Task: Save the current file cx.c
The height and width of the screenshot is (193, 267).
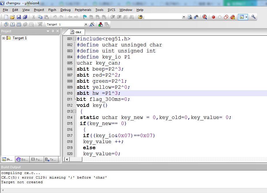Action: [x=19, y=17]
